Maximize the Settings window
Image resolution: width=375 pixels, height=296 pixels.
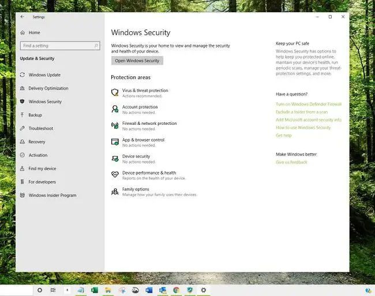[x=330, y=17]
